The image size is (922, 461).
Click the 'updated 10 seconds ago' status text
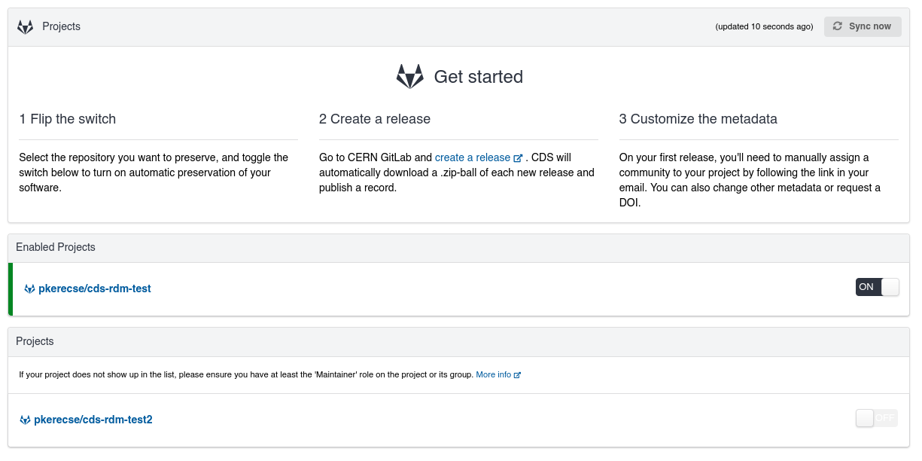764,27
